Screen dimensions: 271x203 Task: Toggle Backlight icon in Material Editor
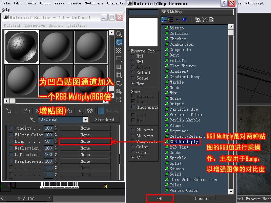119,42
